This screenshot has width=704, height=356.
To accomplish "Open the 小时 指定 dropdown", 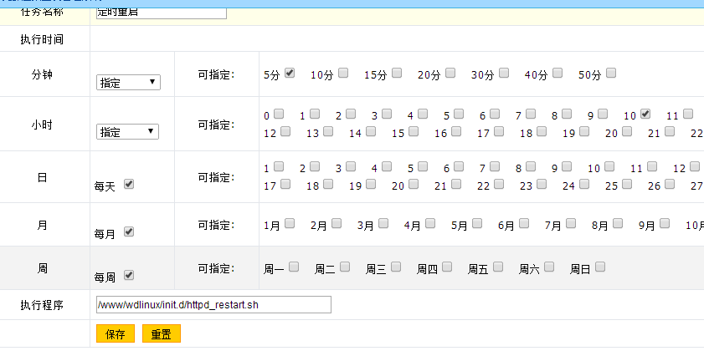I will (128, 131).
